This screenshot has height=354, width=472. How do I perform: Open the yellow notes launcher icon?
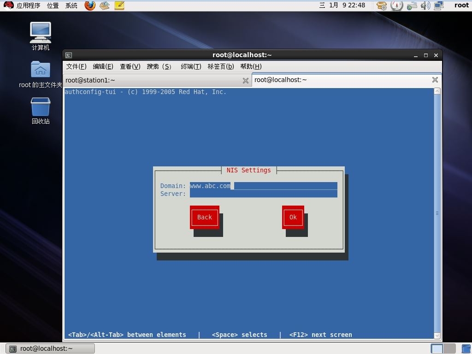click(x=119, y=5)
